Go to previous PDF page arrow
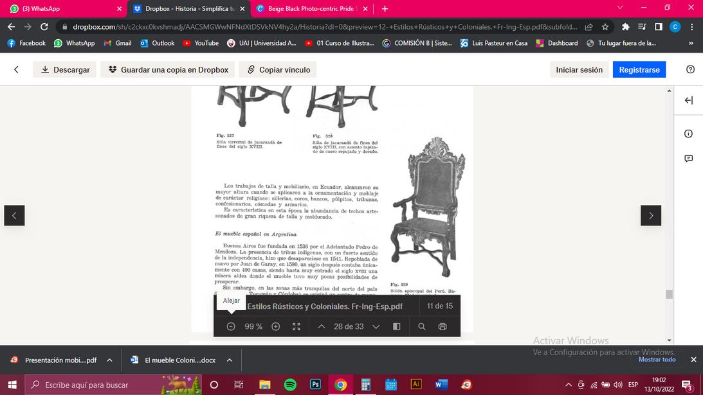 tap(322, 326)
